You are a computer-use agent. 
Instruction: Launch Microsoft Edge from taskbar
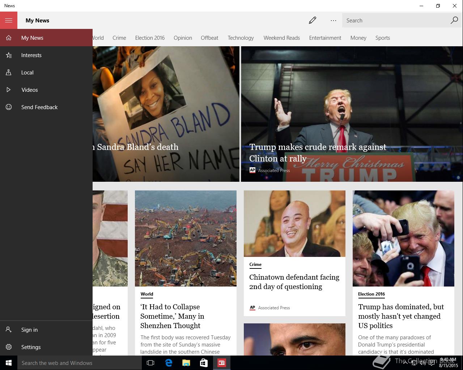click(169, 363)
